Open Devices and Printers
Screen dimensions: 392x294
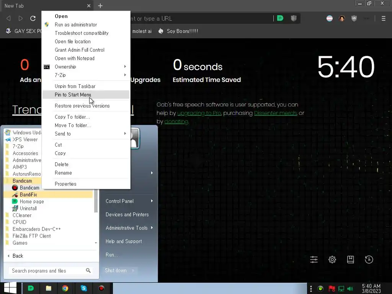click(x=129, y=214)
